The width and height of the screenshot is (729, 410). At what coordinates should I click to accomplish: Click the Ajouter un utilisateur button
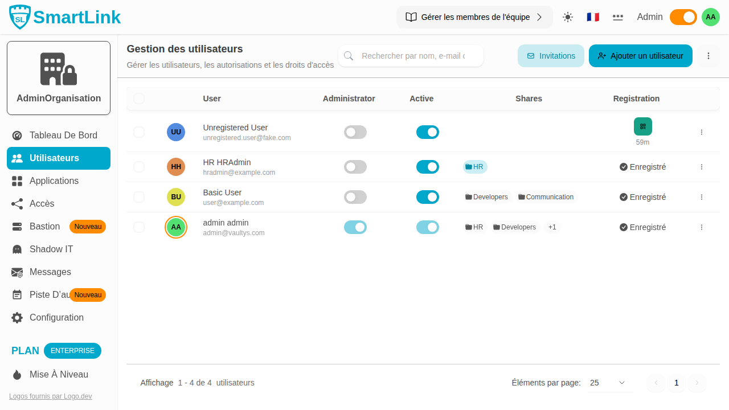point(640,56)
